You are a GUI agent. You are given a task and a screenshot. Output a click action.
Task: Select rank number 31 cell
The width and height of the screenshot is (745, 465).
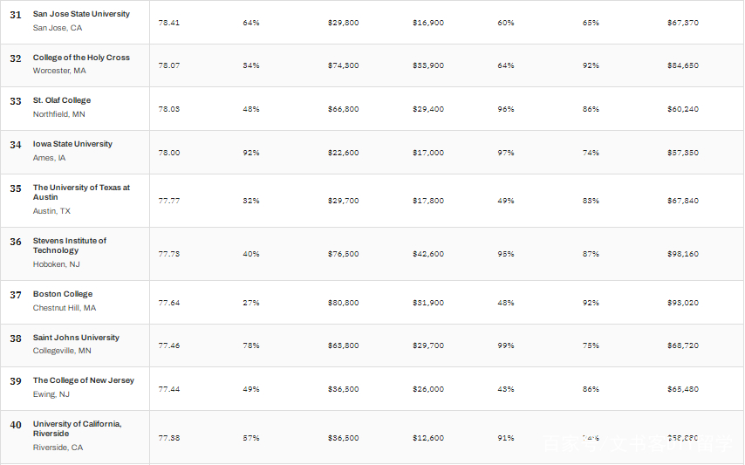coord(16,15)
